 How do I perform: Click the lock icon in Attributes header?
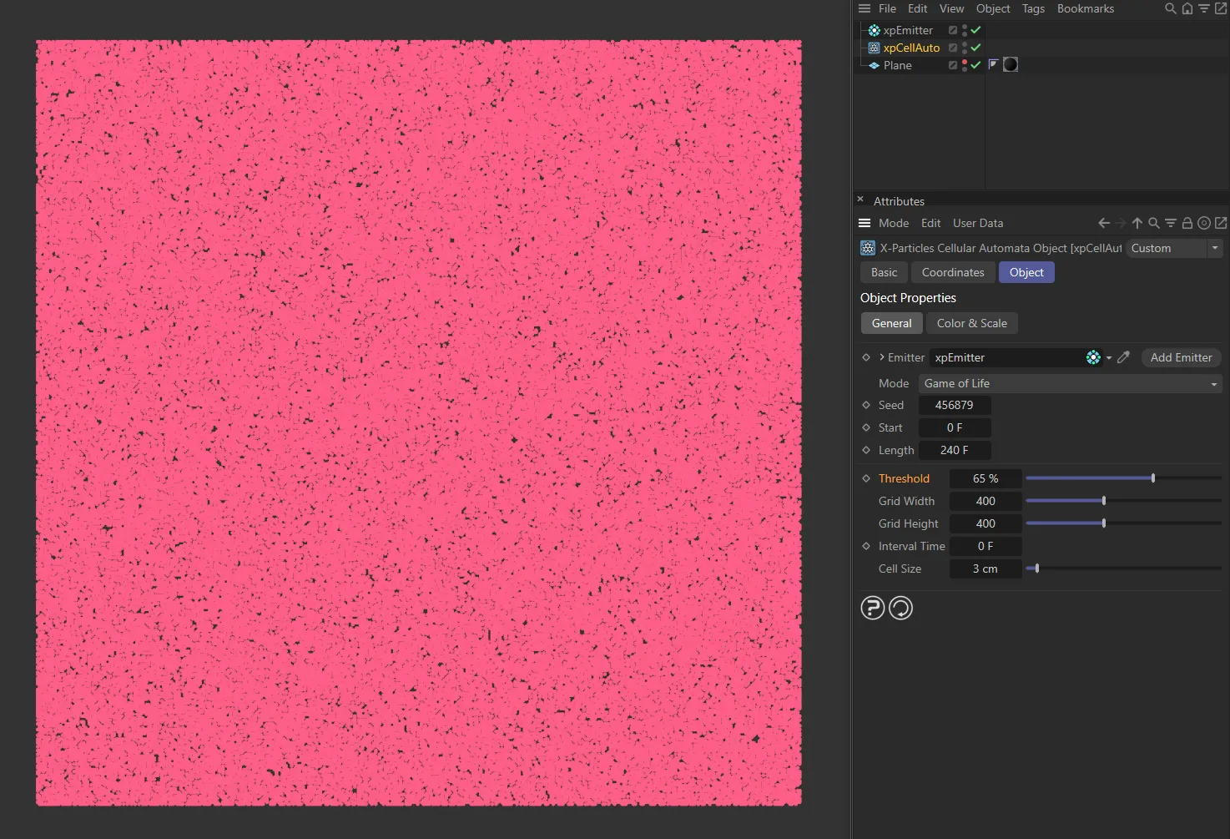pos(1186,223)
